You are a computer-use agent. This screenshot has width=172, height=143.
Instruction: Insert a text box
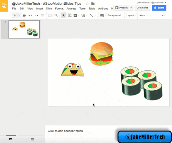tap(69, 15)
